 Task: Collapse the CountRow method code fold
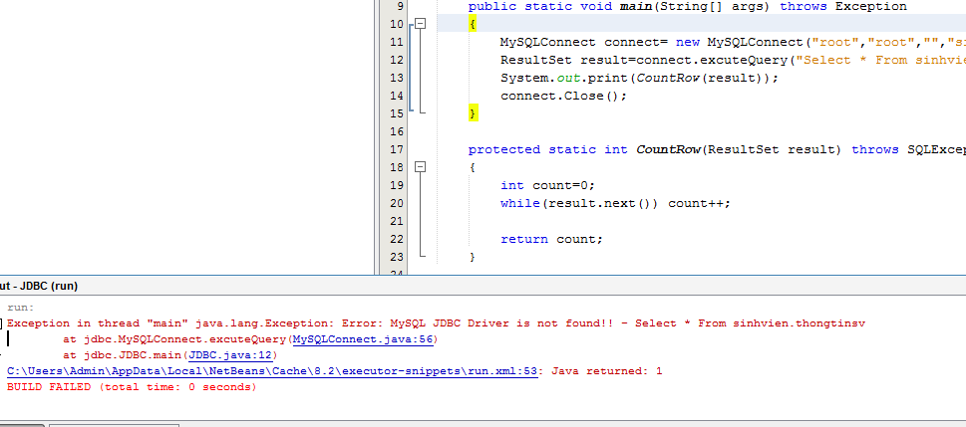421,167
